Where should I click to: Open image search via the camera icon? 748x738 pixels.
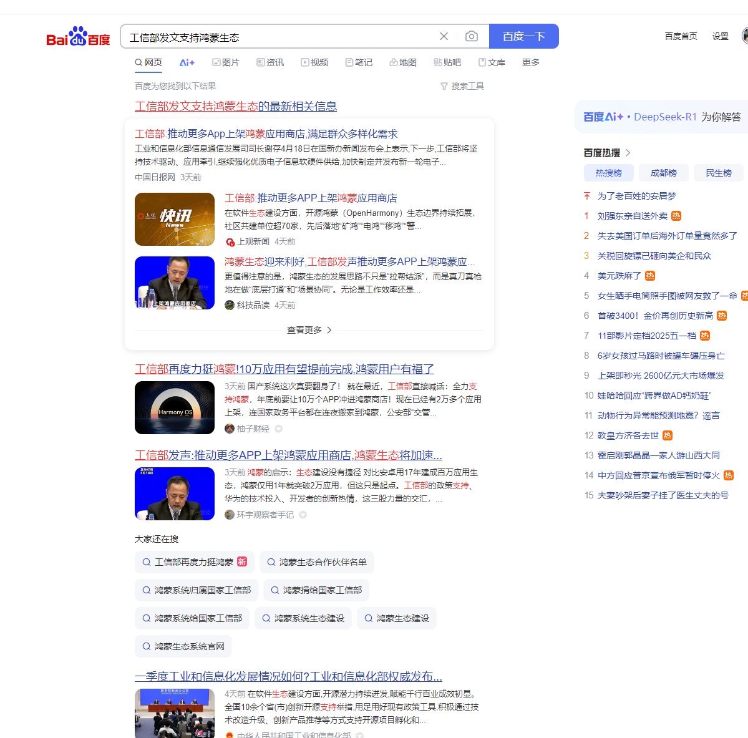point(471,36)
